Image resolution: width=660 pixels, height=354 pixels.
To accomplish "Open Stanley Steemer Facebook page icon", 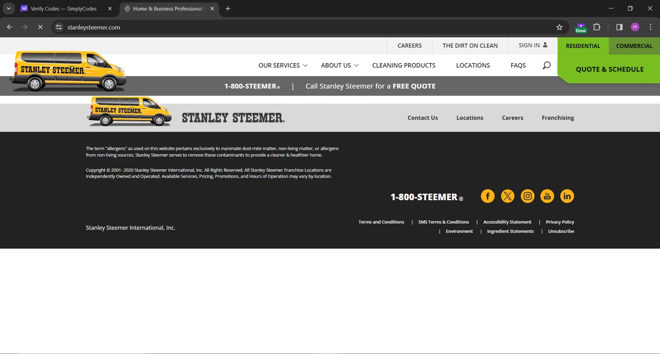I will [488, 196].
